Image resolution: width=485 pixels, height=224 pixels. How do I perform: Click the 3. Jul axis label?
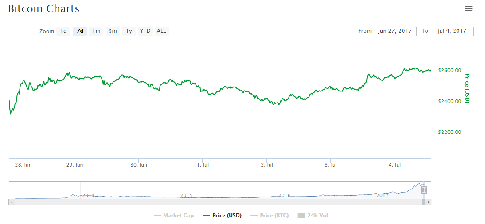332,165
